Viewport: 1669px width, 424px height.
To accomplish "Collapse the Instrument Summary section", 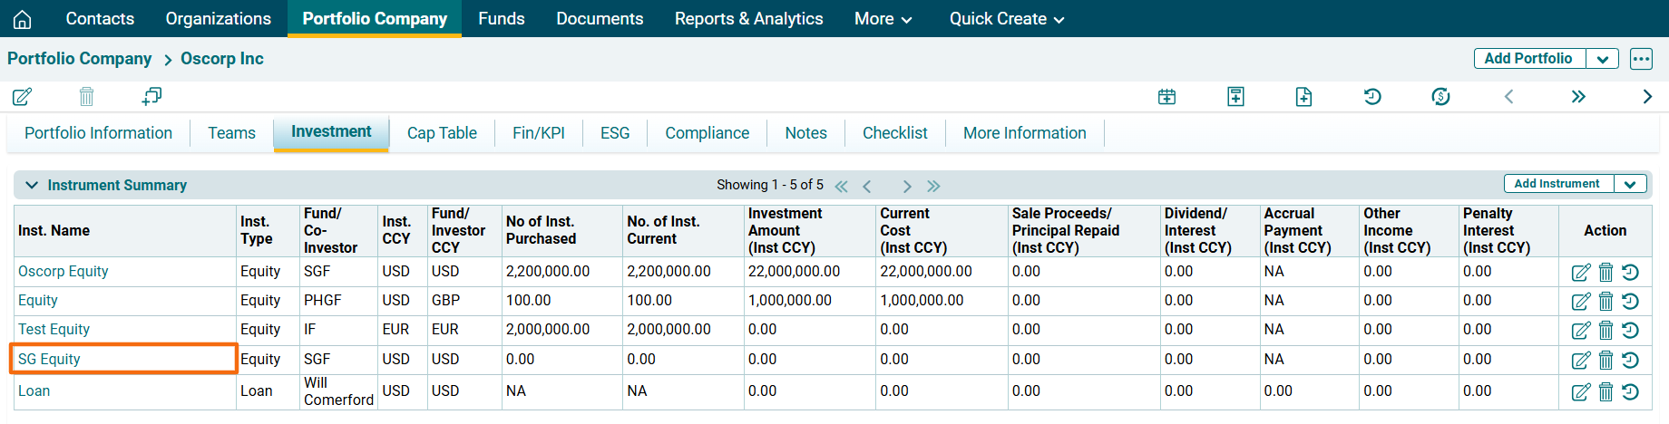I will tap(32, 185).
